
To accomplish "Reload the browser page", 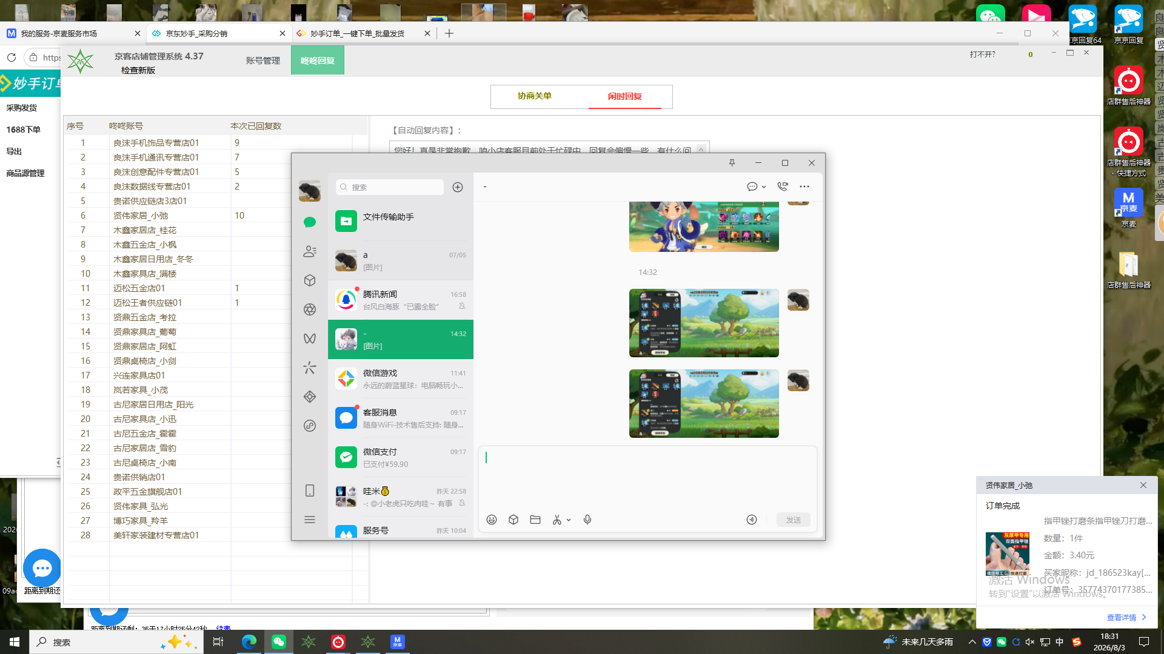I will (12, 58).
